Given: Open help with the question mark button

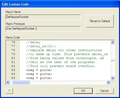Looking at the screenshot, I should click(x=9, y=91).
